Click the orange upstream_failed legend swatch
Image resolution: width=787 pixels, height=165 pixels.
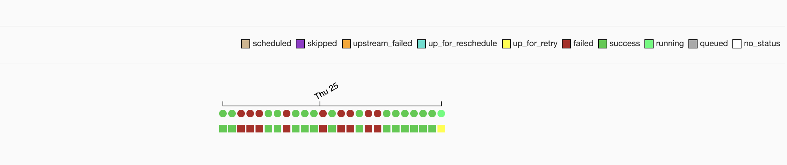pos(346,44)
